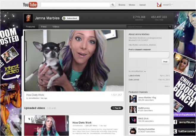Switch to the Videos tab

click(x=56, y=27)
